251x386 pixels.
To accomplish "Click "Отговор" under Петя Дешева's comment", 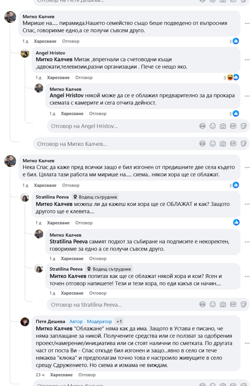I will (87, 375).
